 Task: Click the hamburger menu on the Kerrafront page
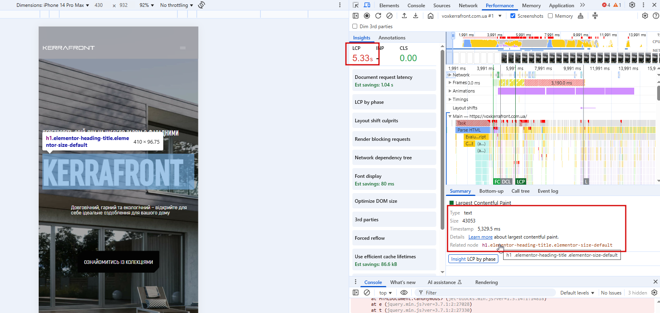point(183,48)
